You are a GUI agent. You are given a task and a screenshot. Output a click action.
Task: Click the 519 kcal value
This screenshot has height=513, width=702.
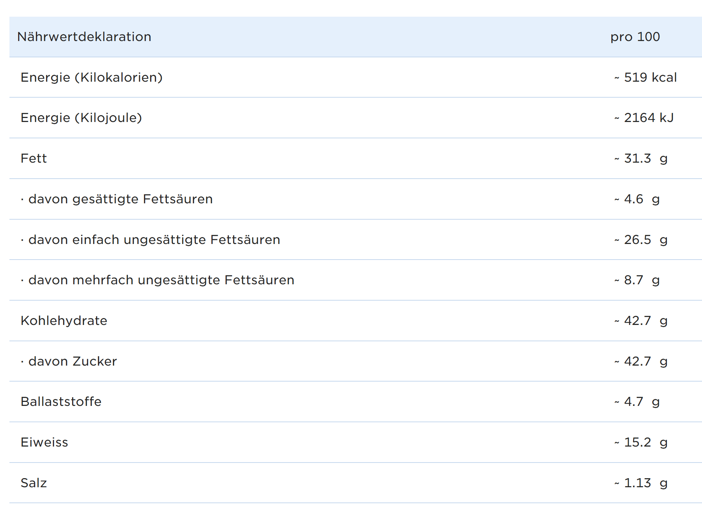645,77
